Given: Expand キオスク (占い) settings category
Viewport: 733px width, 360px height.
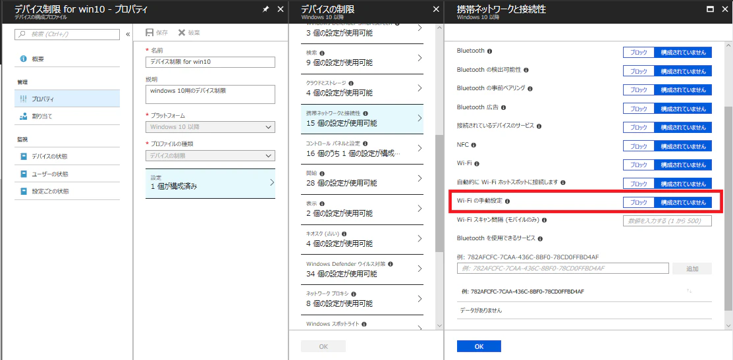Looking at the screenshot, I should pyautogui.click(x=362, y=239).
